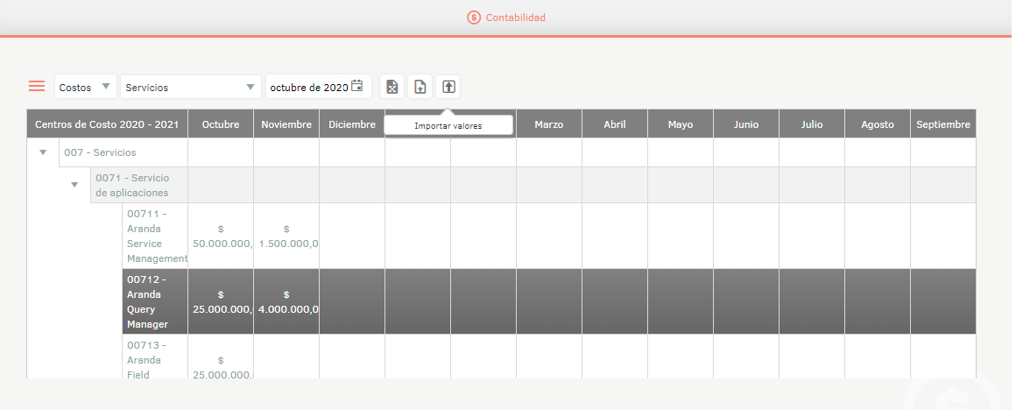Click the file upload document icon

pos(420,86)
